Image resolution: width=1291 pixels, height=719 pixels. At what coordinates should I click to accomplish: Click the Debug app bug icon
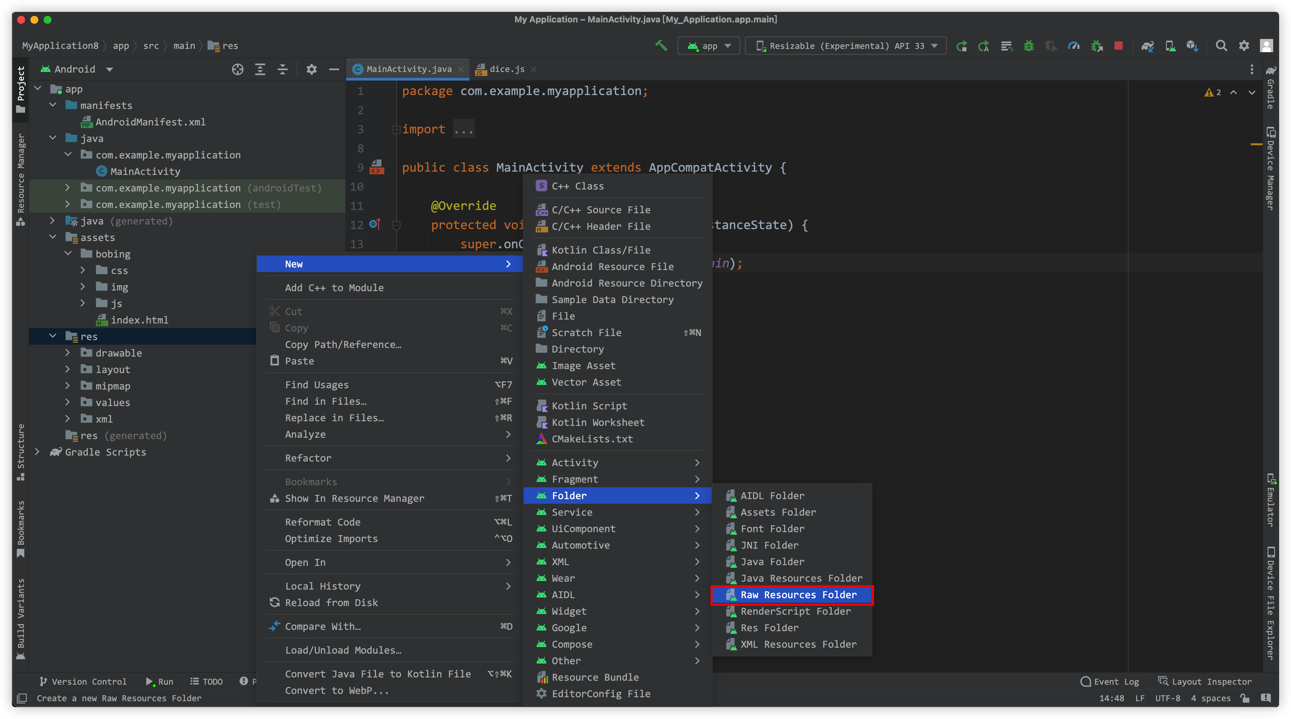click(1029, 46)
